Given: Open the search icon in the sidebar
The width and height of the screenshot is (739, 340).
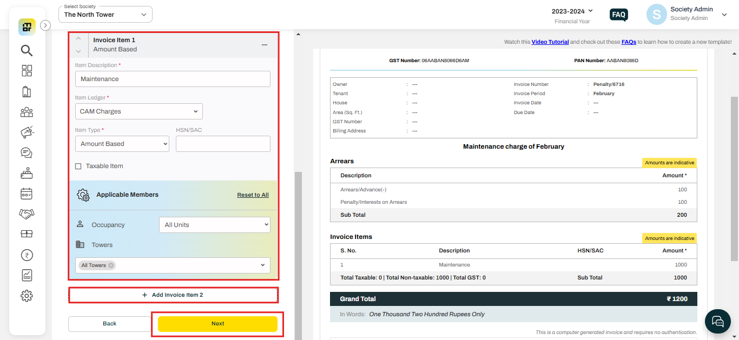Looking at the screenshot, I should click(27, 50).
